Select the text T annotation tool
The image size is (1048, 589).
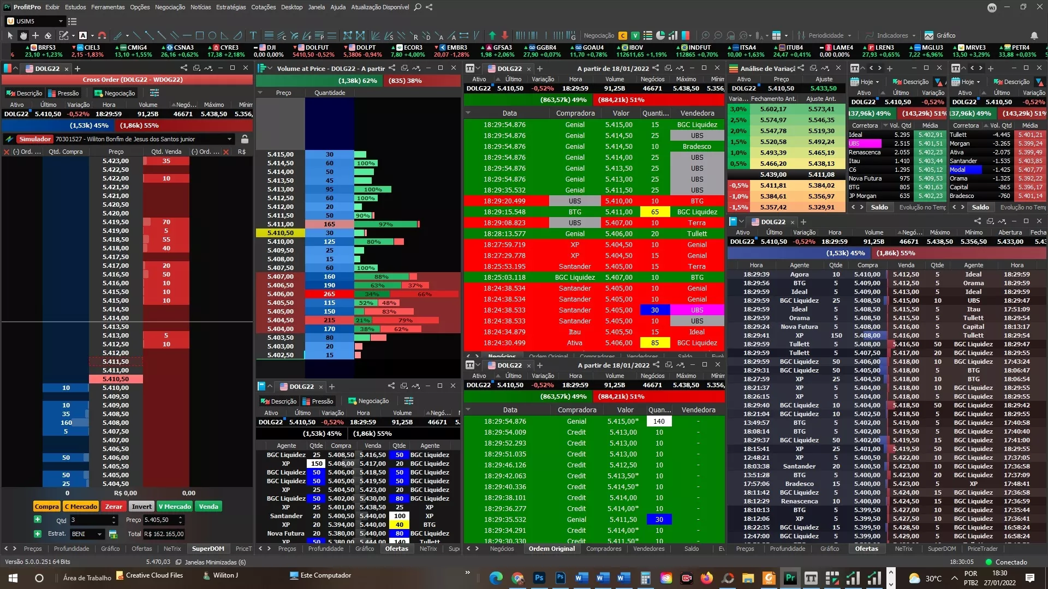coord(253,35)
